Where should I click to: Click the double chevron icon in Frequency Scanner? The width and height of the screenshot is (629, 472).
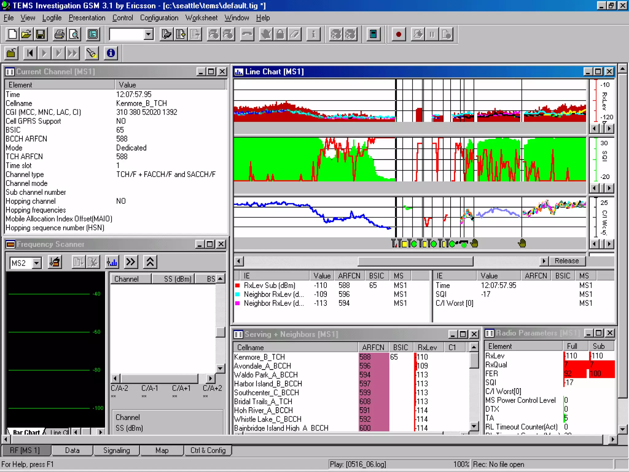pyautogui.click(x=131, y=262)
